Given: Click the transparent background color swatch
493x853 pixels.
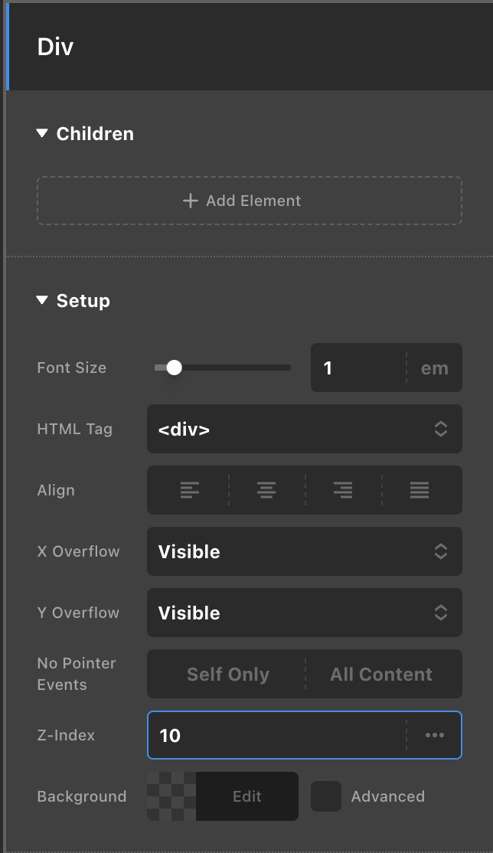Looking at the screenshot, I should (x=171, y=796).
